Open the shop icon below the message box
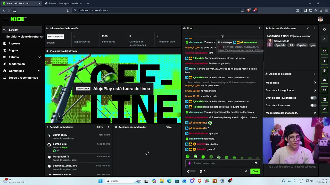Viewport: 330px width, 185px height. (201, 171)
